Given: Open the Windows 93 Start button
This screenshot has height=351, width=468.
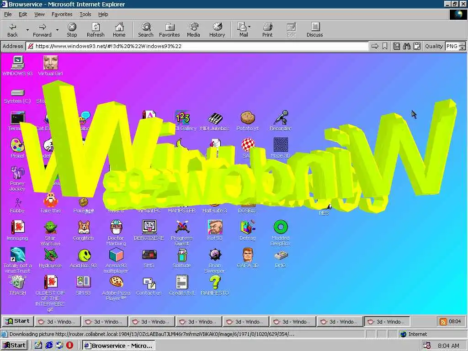Looking at the screenshot, I should 18,321.
